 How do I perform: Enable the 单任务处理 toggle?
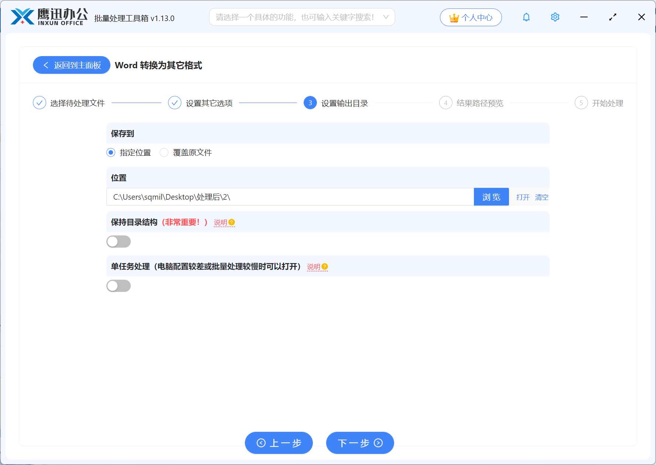point(118,286)
